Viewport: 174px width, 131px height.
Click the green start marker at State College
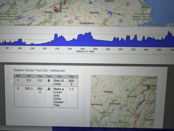[148, 87]
